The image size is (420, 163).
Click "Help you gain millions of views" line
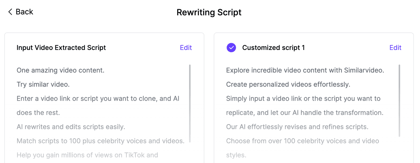87,155
